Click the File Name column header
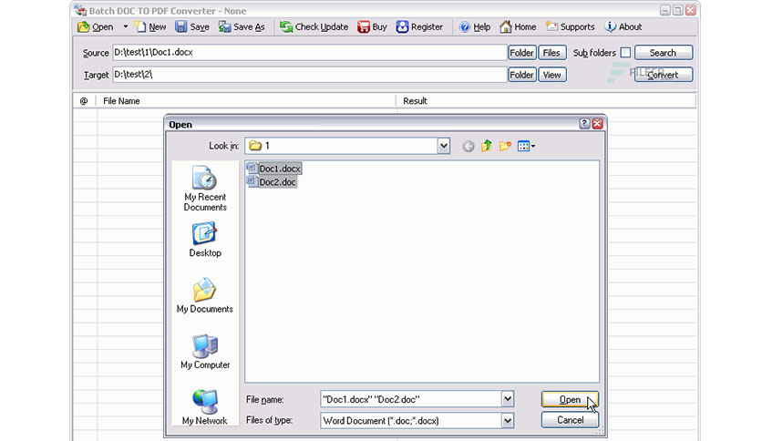762x441 pixels. point(246,101)
